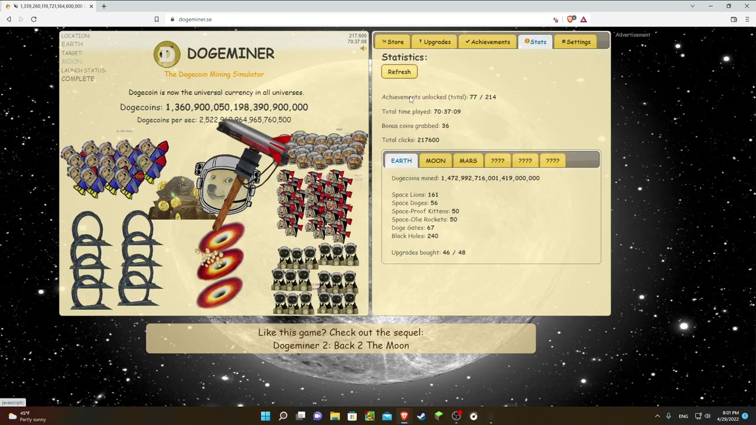Open the browser hamburger menu
Viewport: 756px width, 425px height.
pyautogui.click(x=747, y=19)
